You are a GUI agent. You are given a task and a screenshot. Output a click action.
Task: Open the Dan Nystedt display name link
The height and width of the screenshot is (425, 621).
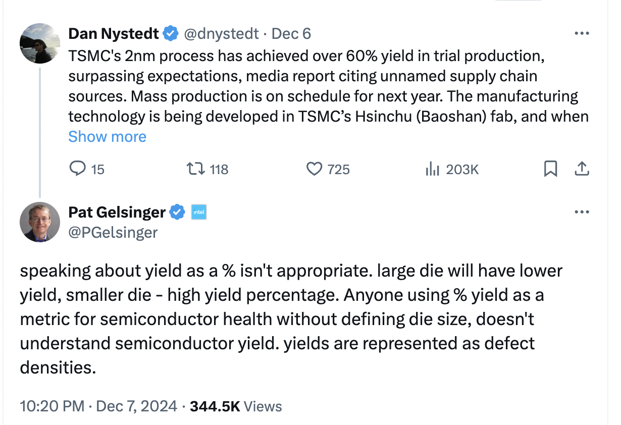(114, 34)
